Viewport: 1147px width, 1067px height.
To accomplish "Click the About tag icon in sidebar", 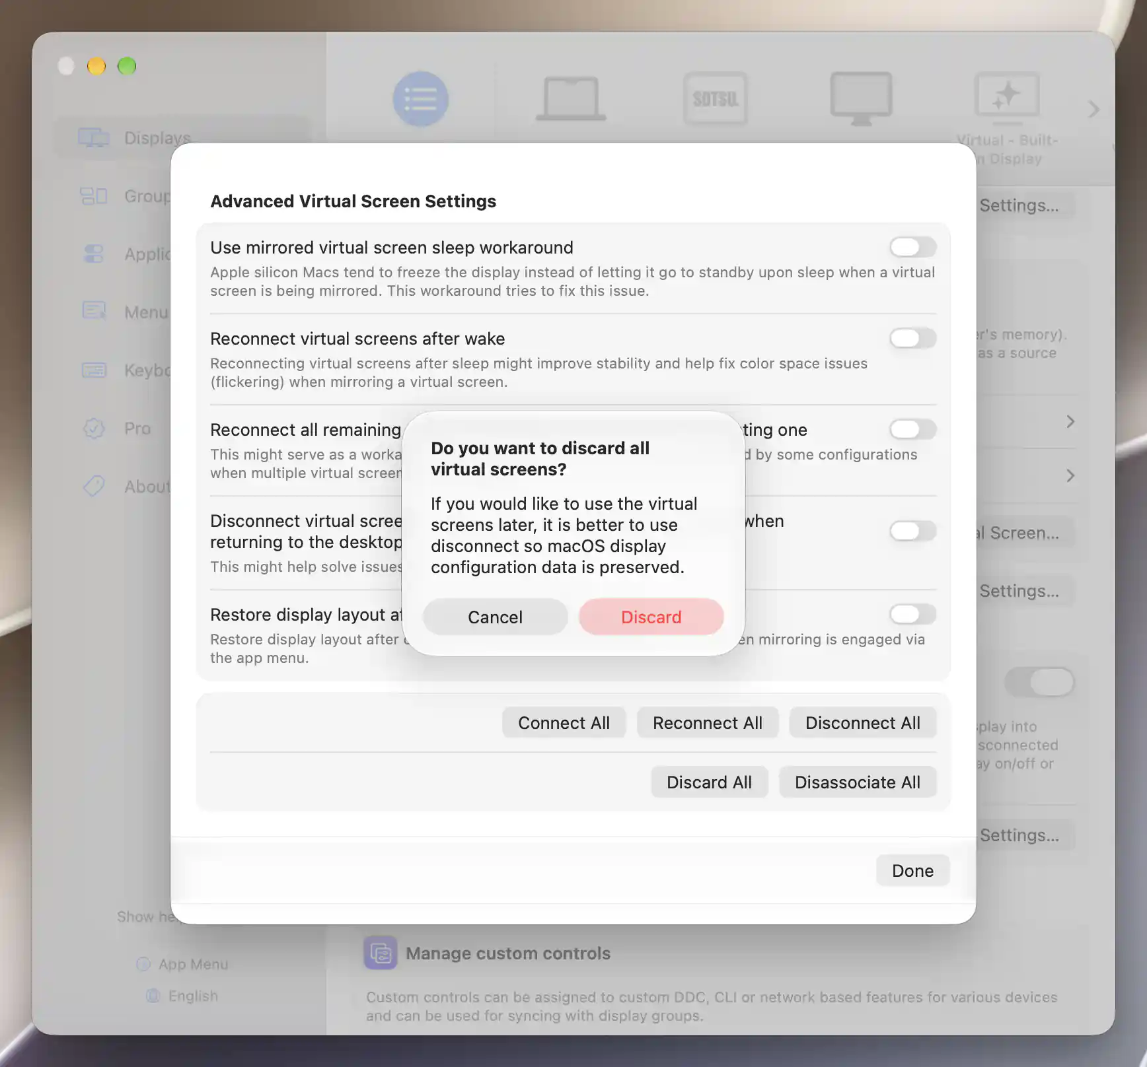I will (x=94, y=486).
